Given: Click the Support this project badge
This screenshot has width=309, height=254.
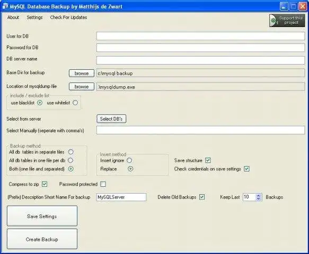Looking at the screenshot, I should point(287,20).
